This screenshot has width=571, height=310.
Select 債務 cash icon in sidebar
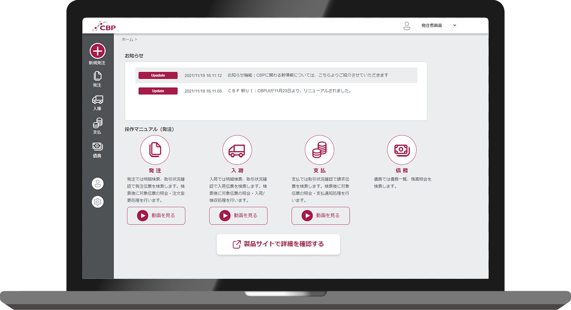click(97, 147)
